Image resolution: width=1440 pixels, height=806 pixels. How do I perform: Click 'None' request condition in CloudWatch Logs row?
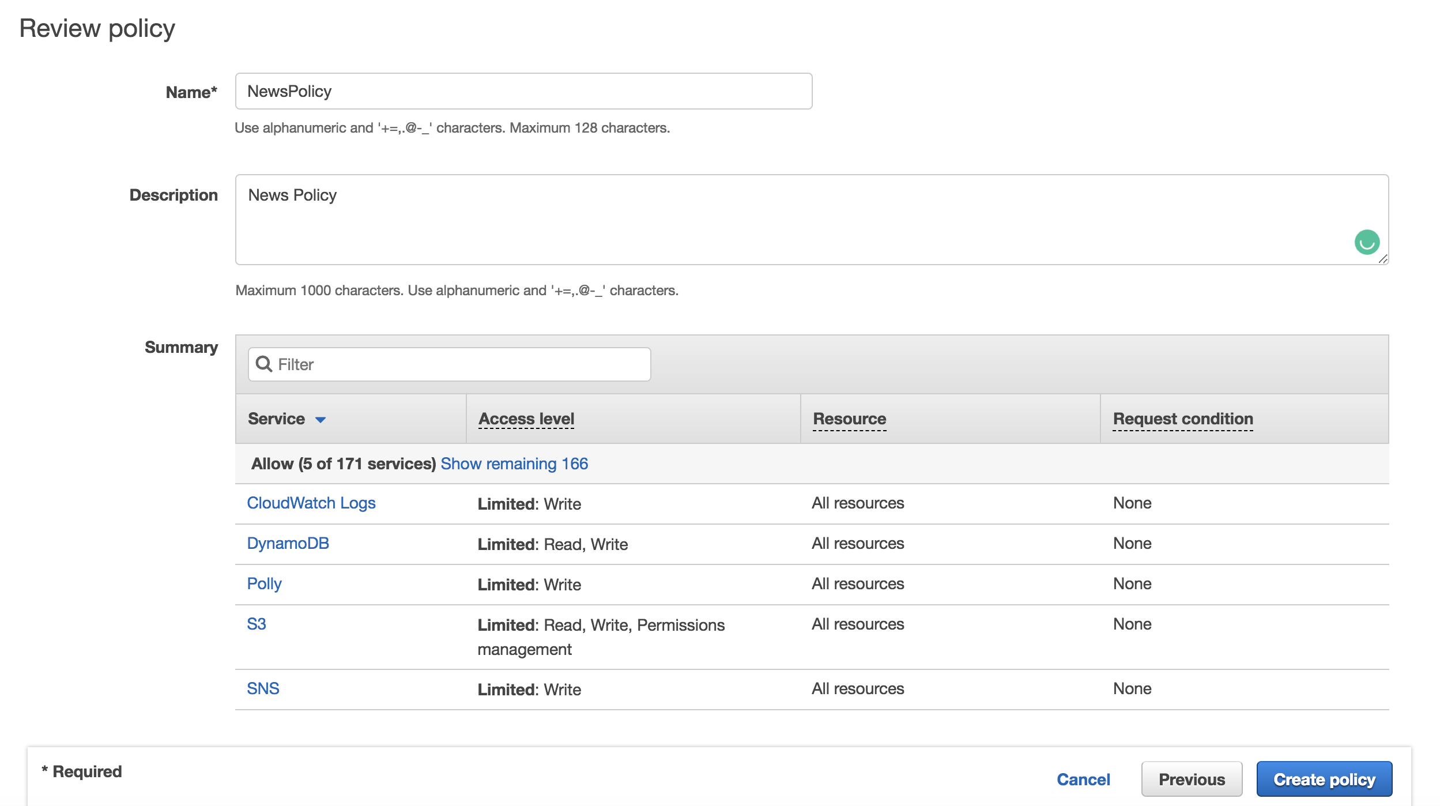tap(1132, 503)
